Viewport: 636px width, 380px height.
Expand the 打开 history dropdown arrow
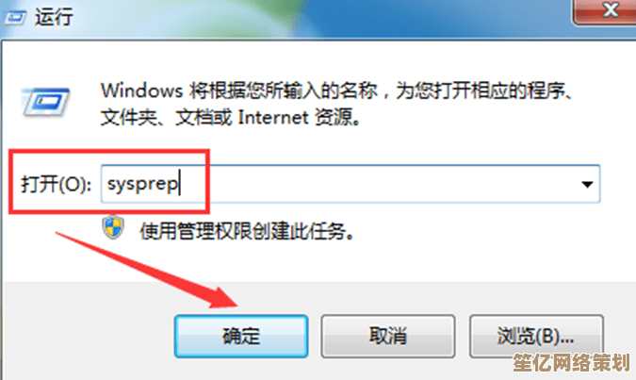587,184
